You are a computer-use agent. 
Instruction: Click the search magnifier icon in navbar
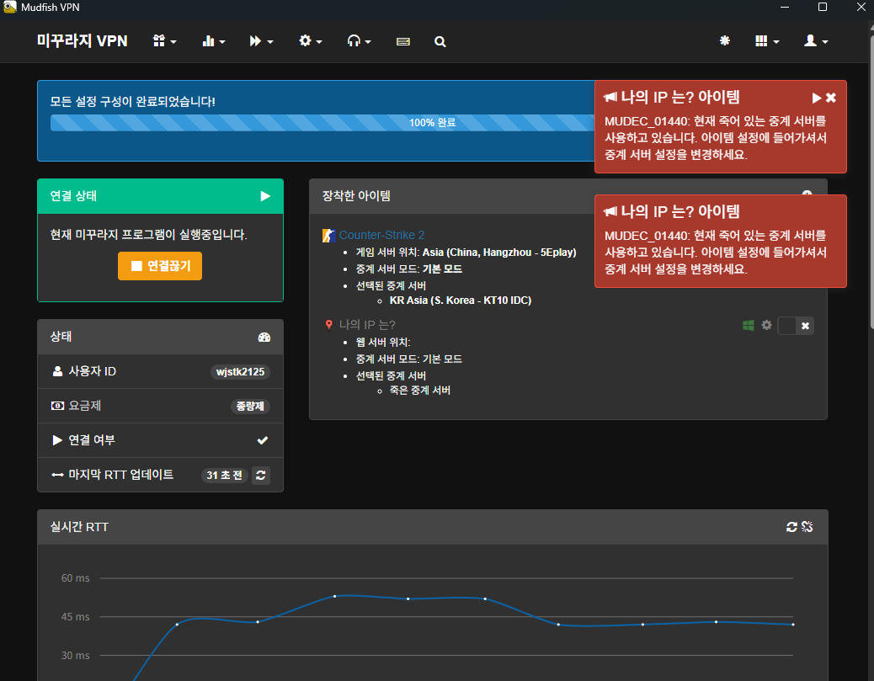coord(440,41)
